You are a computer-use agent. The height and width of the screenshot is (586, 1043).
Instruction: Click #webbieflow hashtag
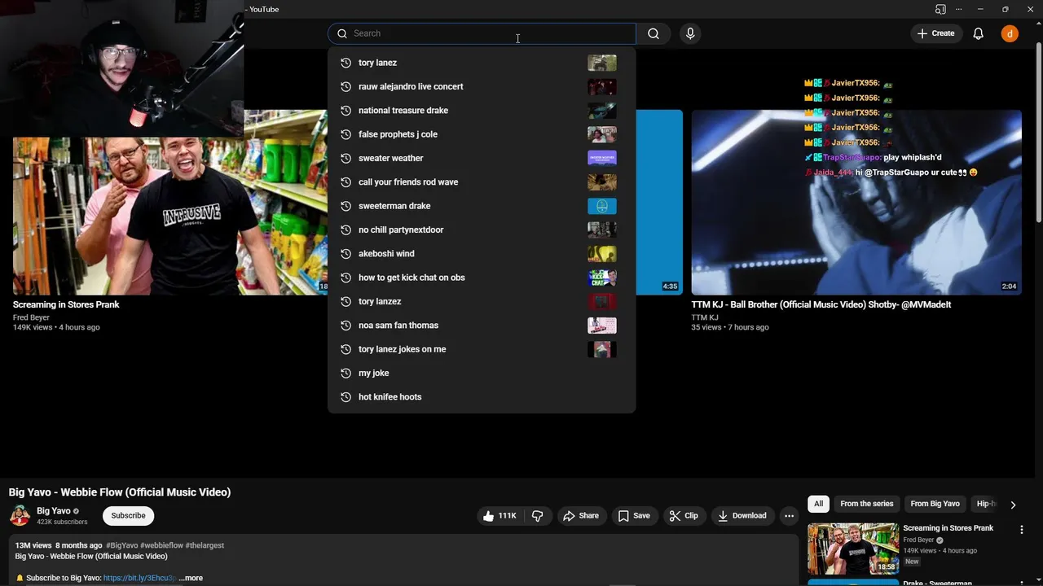[x=161, y=545]
